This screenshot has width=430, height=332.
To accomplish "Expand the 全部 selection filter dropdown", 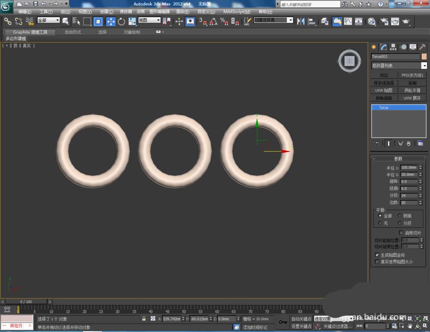I will tap(57, 20).
